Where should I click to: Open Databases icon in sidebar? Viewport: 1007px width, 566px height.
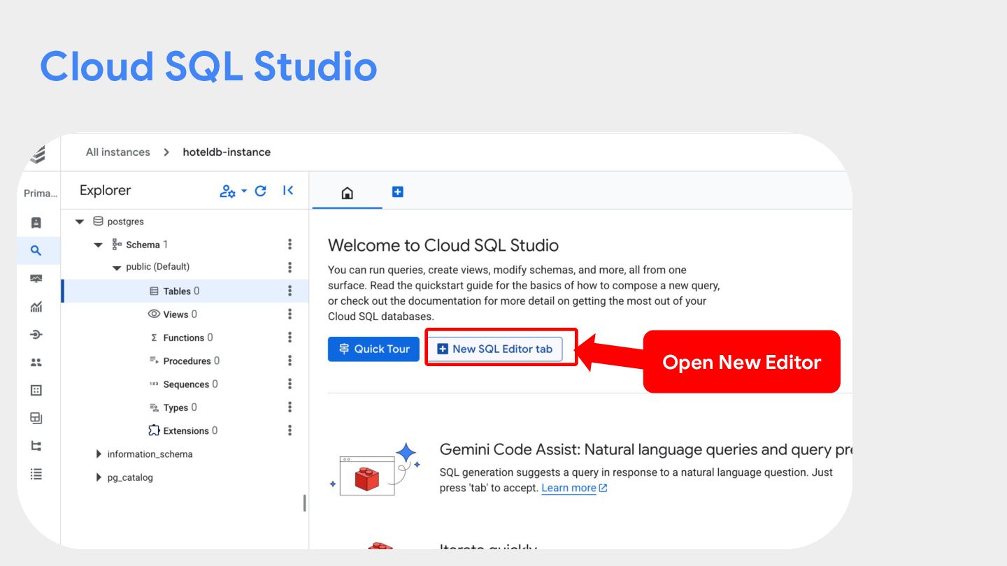point(36,391)
